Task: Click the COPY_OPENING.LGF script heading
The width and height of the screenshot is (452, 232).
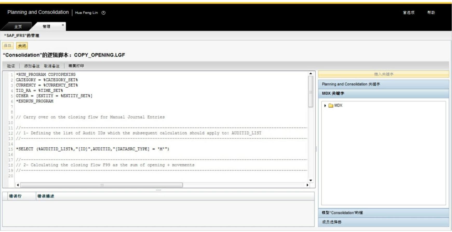Action: click(64, 55)
